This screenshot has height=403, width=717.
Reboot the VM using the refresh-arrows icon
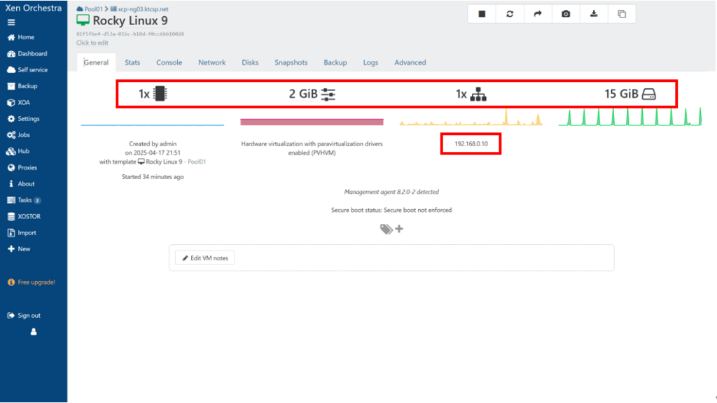pyautogui.click(x=510, y=14)
